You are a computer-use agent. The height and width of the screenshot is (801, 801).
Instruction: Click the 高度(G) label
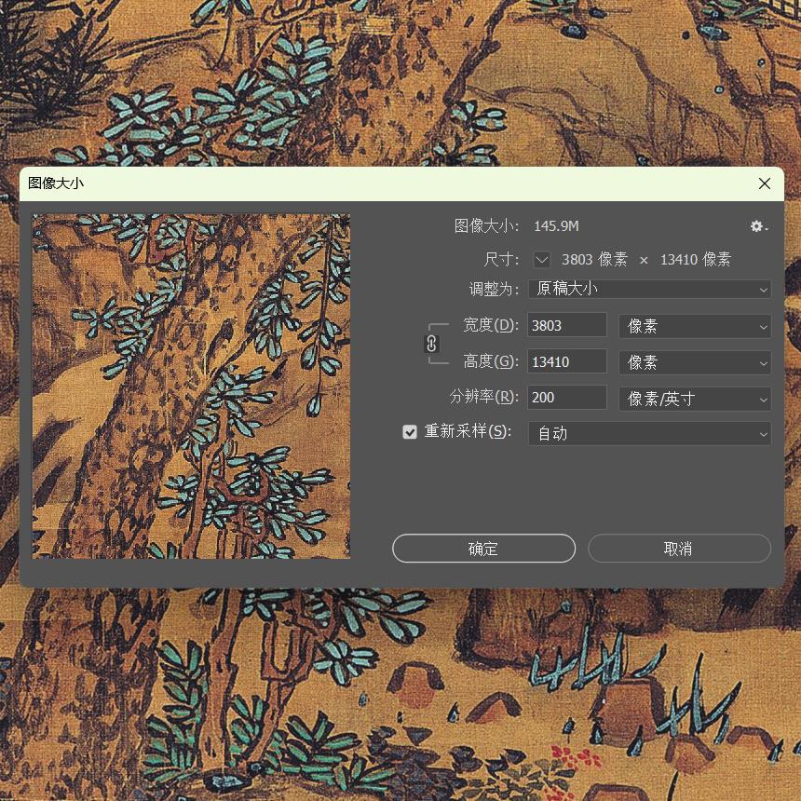click(491, 361)
